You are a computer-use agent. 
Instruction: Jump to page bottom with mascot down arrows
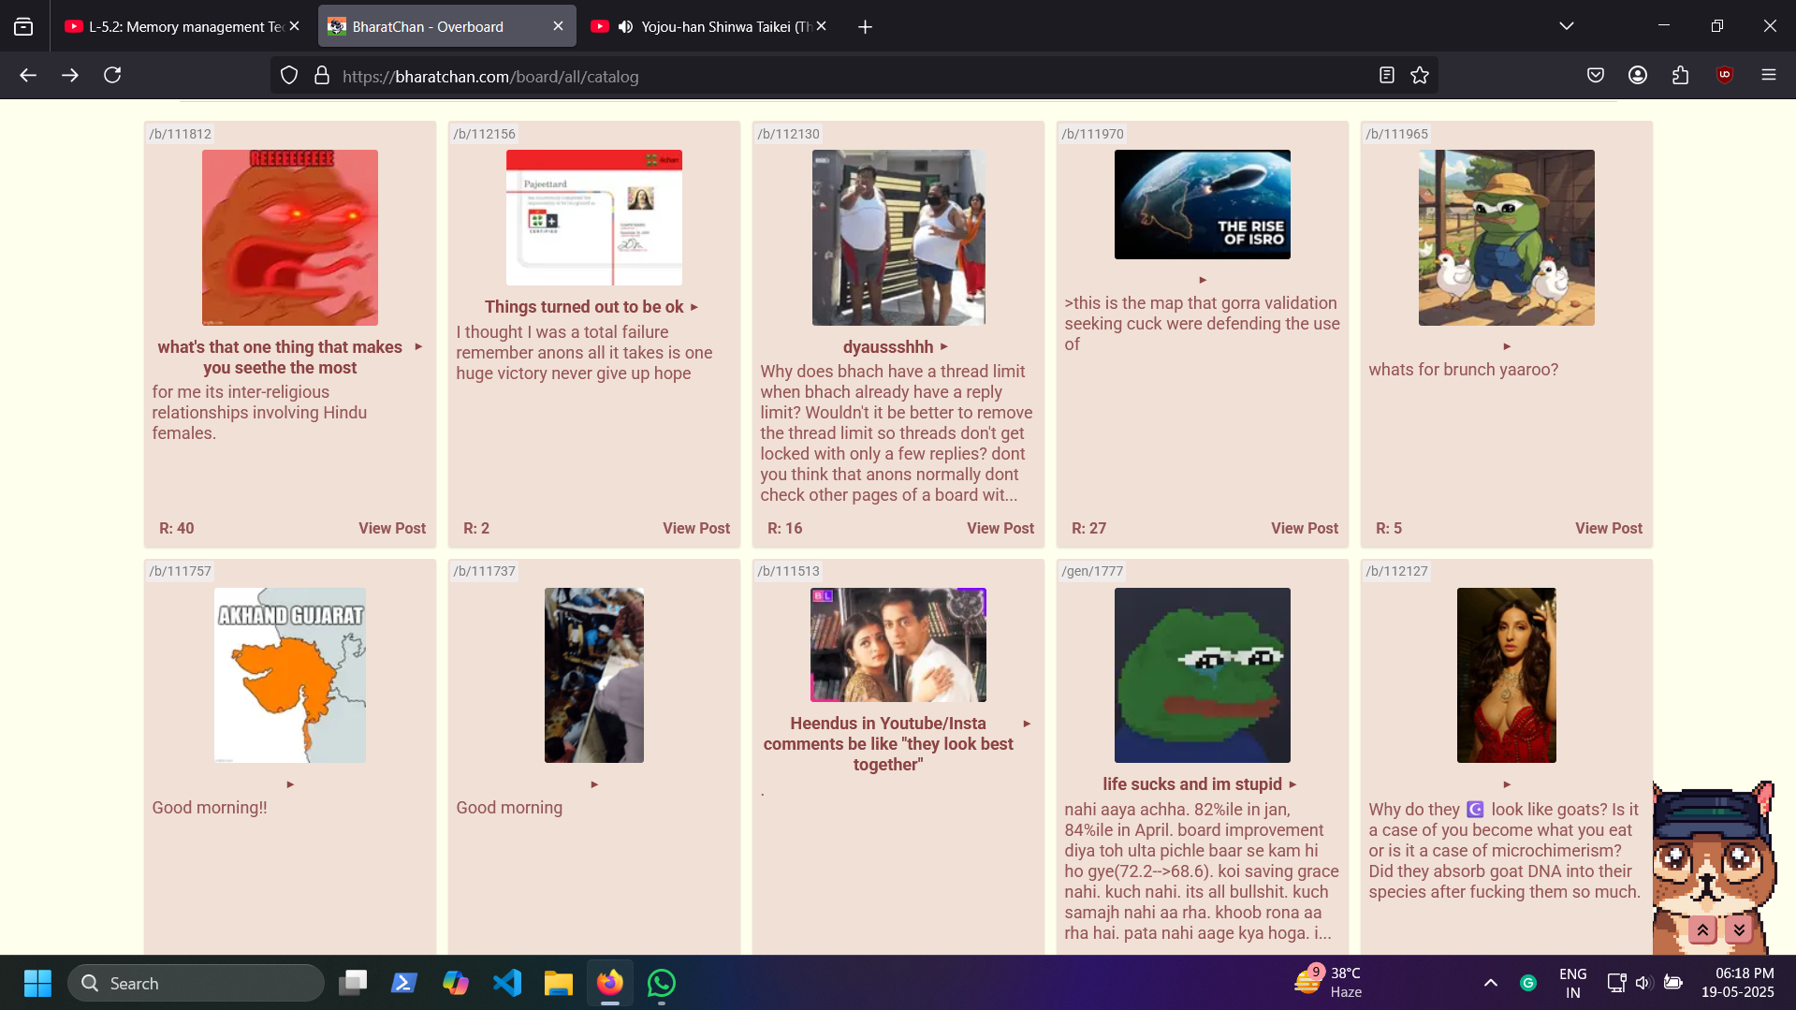click(1739, 929)
